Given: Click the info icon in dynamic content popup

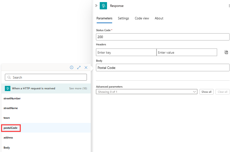Looking at the screenshot, I should pyautogui.click(x=72, y=68).
